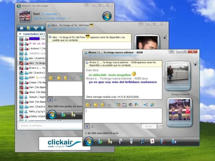Click the paintbrush icon in Álvaro chat toolbar
215x161 pixels.
[x=118, y=105]
